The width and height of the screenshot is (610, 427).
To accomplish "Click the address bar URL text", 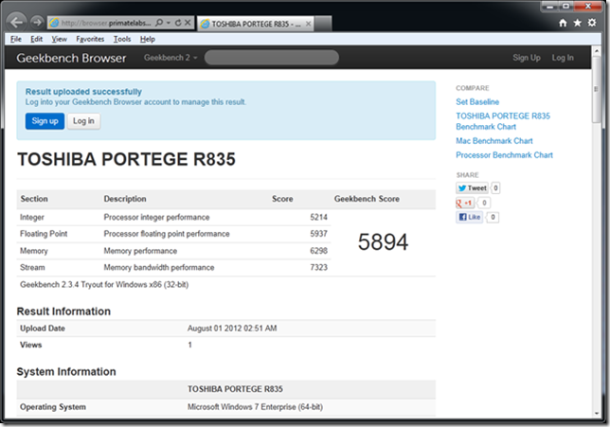I will (106, 23).
